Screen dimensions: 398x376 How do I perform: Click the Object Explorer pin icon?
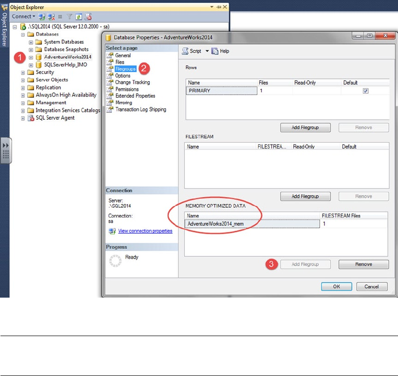point(219,7)
